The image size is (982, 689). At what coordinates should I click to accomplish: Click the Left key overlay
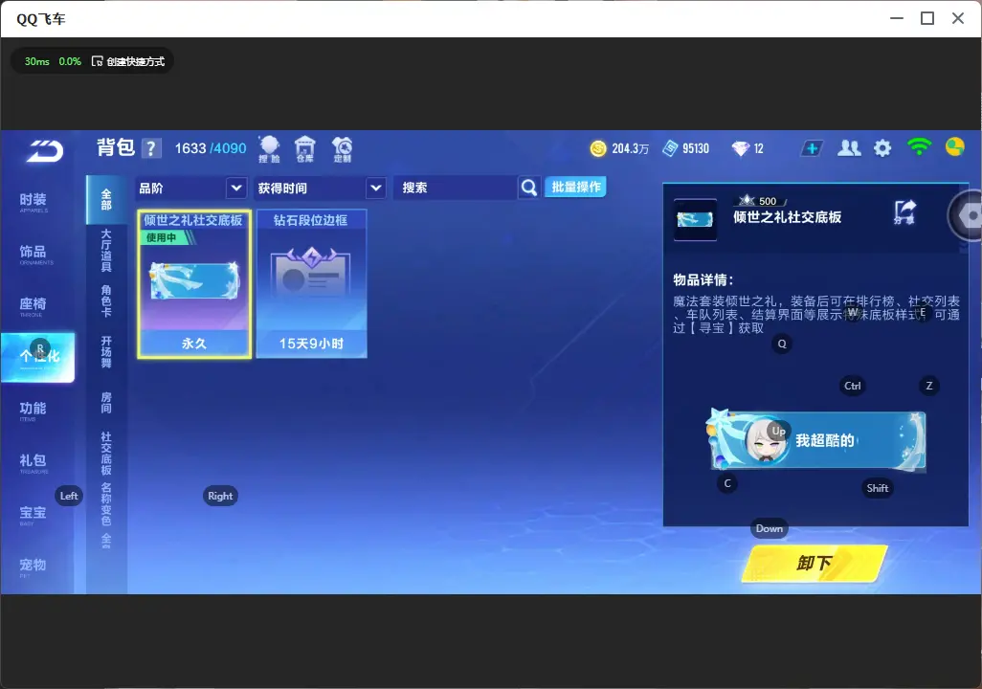pyautogui.click(x=69, y=496)
